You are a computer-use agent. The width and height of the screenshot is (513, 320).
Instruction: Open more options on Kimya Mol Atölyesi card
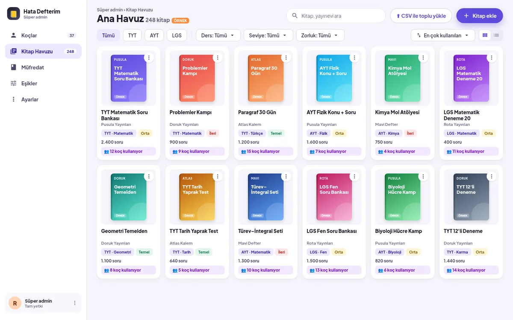[x=423, y=57]
